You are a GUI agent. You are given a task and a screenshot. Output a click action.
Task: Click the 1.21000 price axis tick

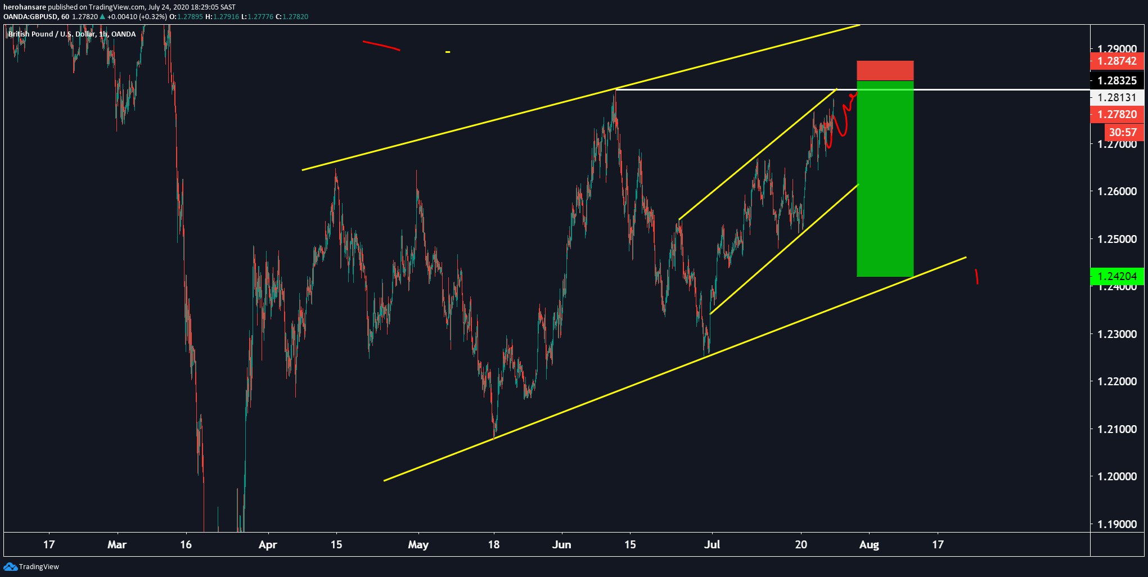(x=1117, y=429)
